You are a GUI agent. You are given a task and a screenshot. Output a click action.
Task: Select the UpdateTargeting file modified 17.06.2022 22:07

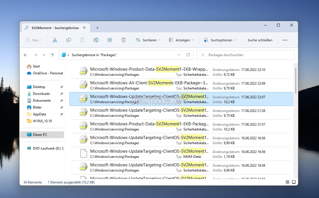[x=181, y=99]
